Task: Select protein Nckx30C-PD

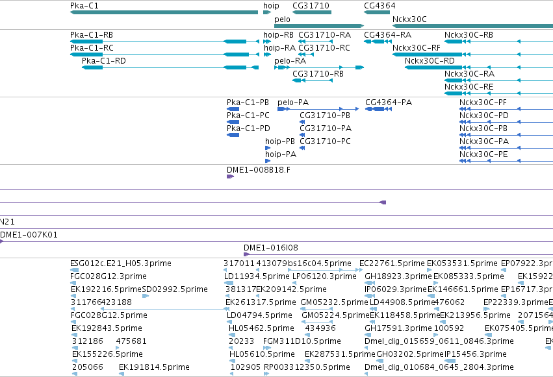Action: [x=484, y=116]
